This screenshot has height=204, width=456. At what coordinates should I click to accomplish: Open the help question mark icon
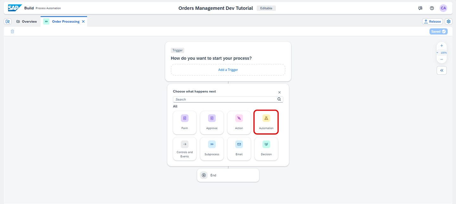(x=432, y=8)
